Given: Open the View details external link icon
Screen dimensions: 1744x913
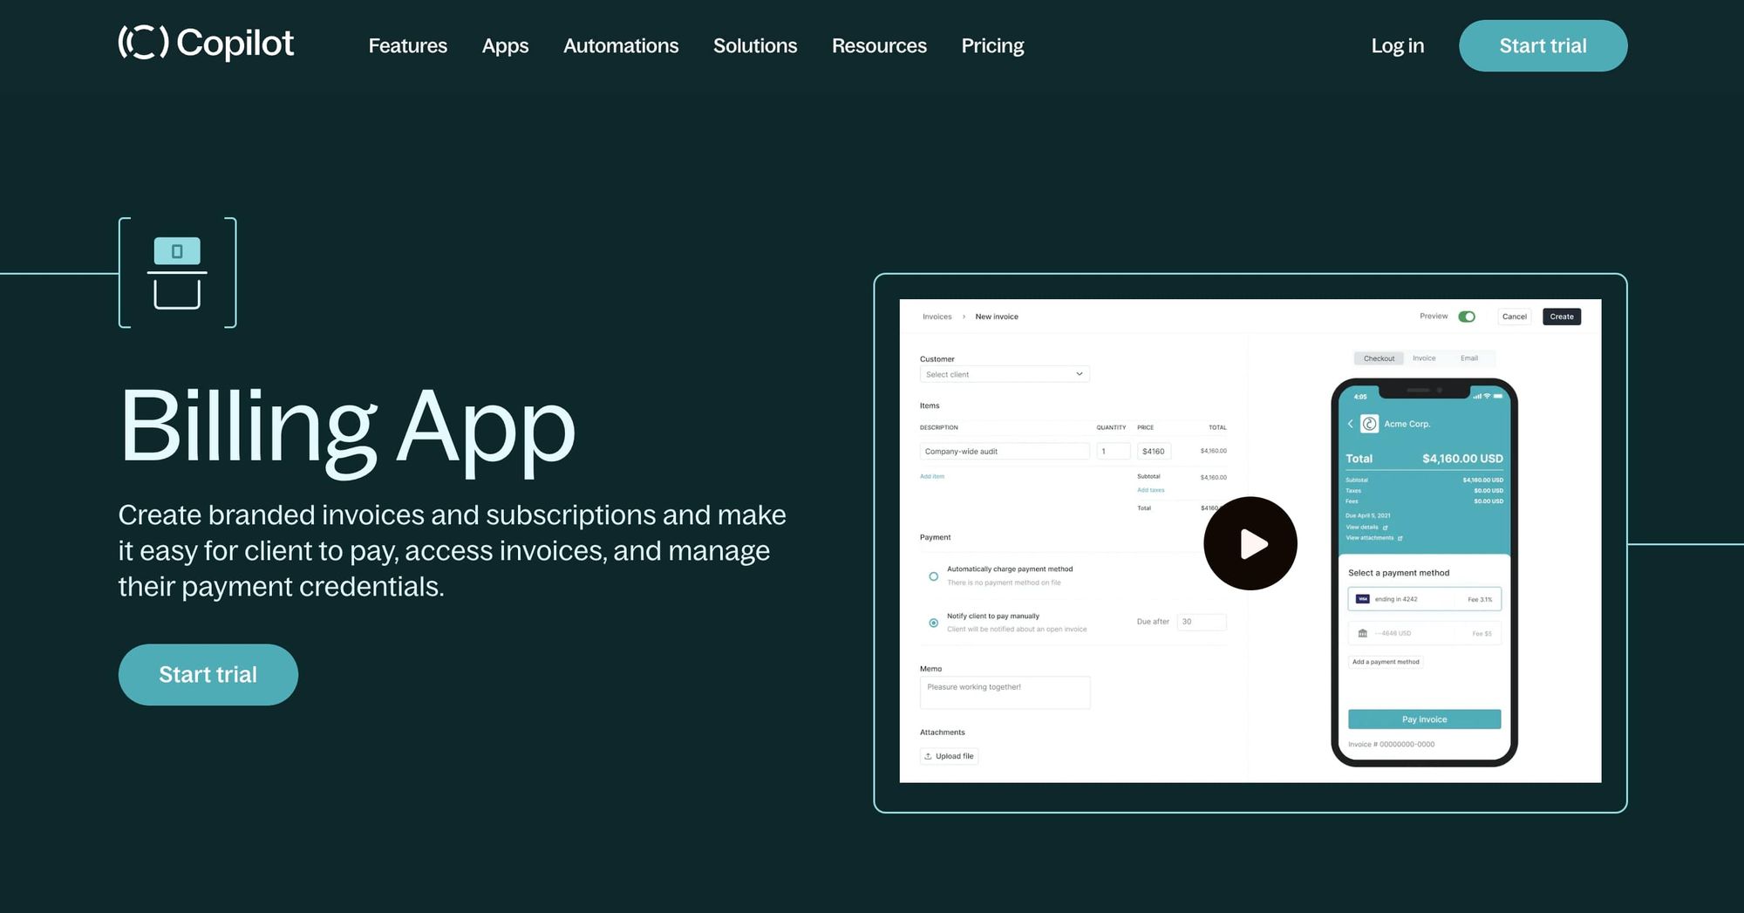Looking at the screenshot, I should click(x=1386, y=527).
